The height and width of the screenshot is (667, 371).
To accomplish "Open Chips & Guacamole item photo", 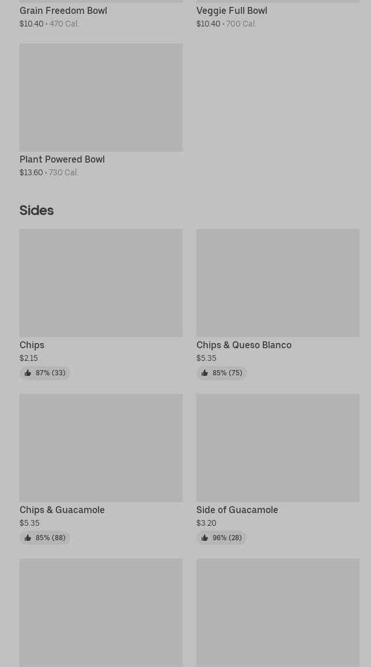I will point(101,447).
